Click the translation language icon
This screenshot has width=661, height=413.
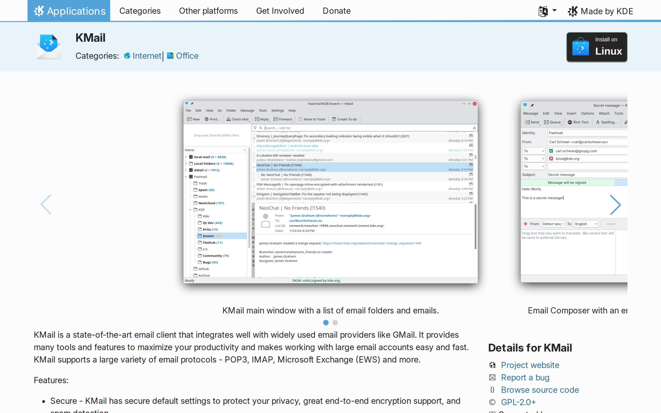pyautogui.click(x=543, y=11)
